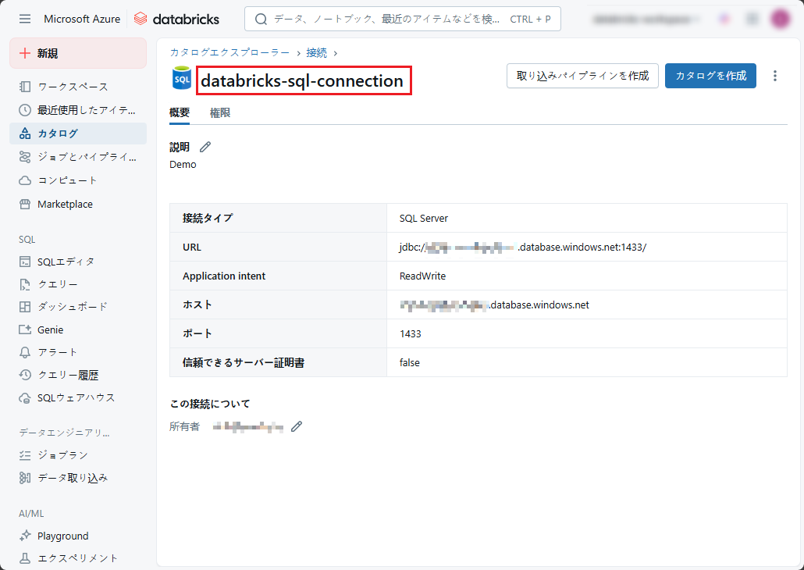Viewport: 804px width, 570px height.
Task: Click the pencil icon next to 説明
Action: (x=205, y=147)
